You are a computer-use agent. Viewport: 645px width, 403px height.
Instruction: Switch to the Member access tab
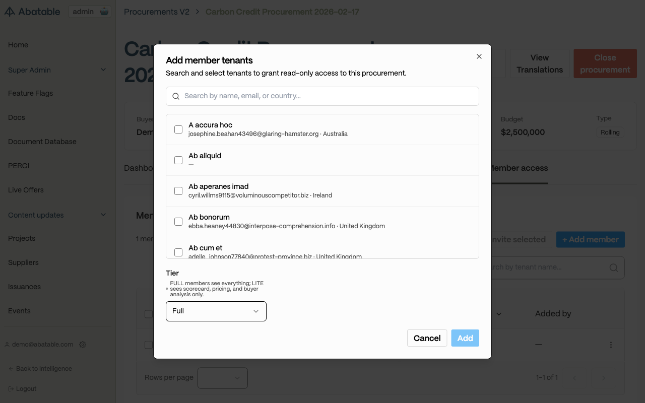click(x=518, y=168)
